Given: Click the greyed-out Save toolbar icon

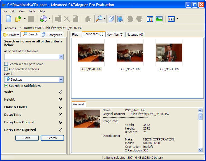Looking at the screenshot, I should [31, 19].
